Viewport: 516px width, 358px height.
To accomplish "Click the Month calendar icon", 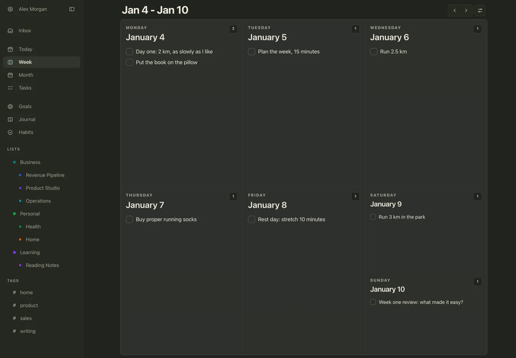I will coord(10,75).
